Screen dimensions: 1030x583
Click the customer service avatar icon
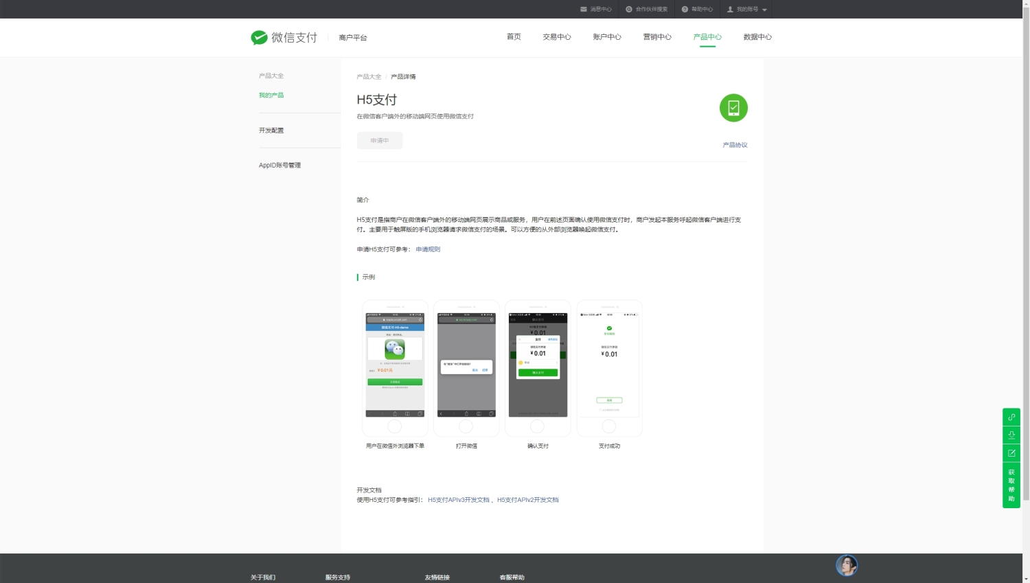(847, 565)
